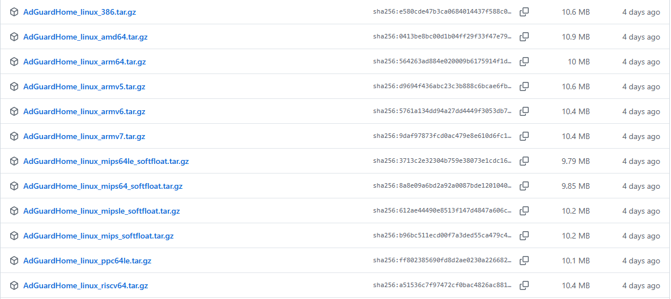Open the AdGuardHome_linux_arm64.tar.gz link
This screenshot has height=299, width=671.
point(84,62)
